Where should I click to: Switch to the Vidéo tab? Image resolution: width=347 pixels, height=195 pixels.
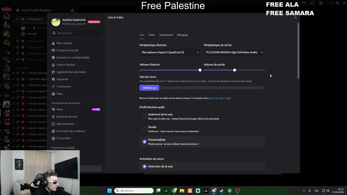pyautogui.click(x=152, y=35)
